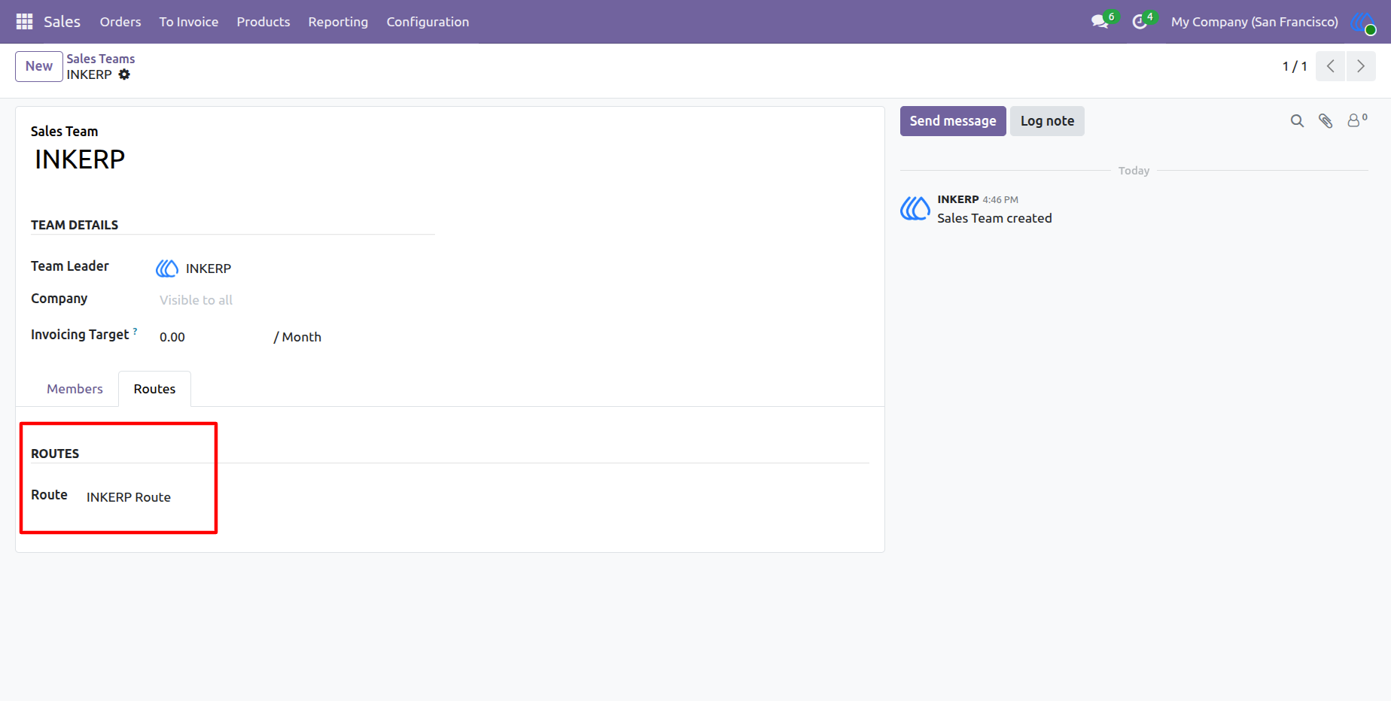This screenshot has width=1391, height=701.
Task: Show followers via the person icon
Action: 1356,120
